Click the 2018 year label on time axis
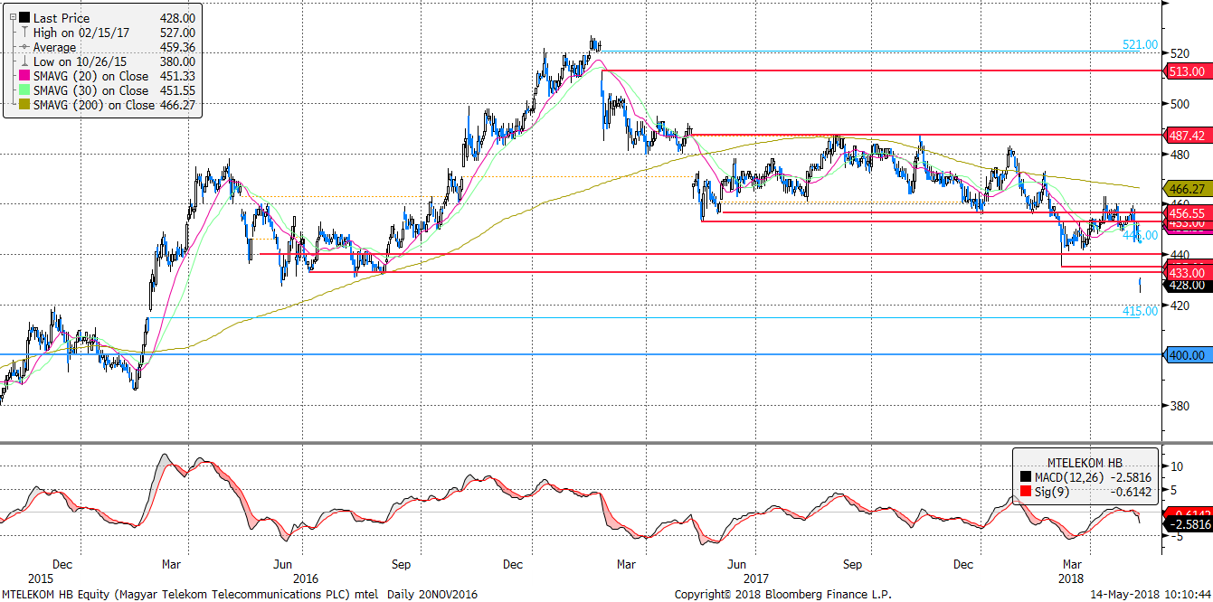This screenshot has height=602, width=1213. point(1070,578)
